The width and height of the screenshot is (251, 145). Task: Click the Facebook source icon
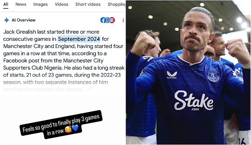tap(103, 20)
